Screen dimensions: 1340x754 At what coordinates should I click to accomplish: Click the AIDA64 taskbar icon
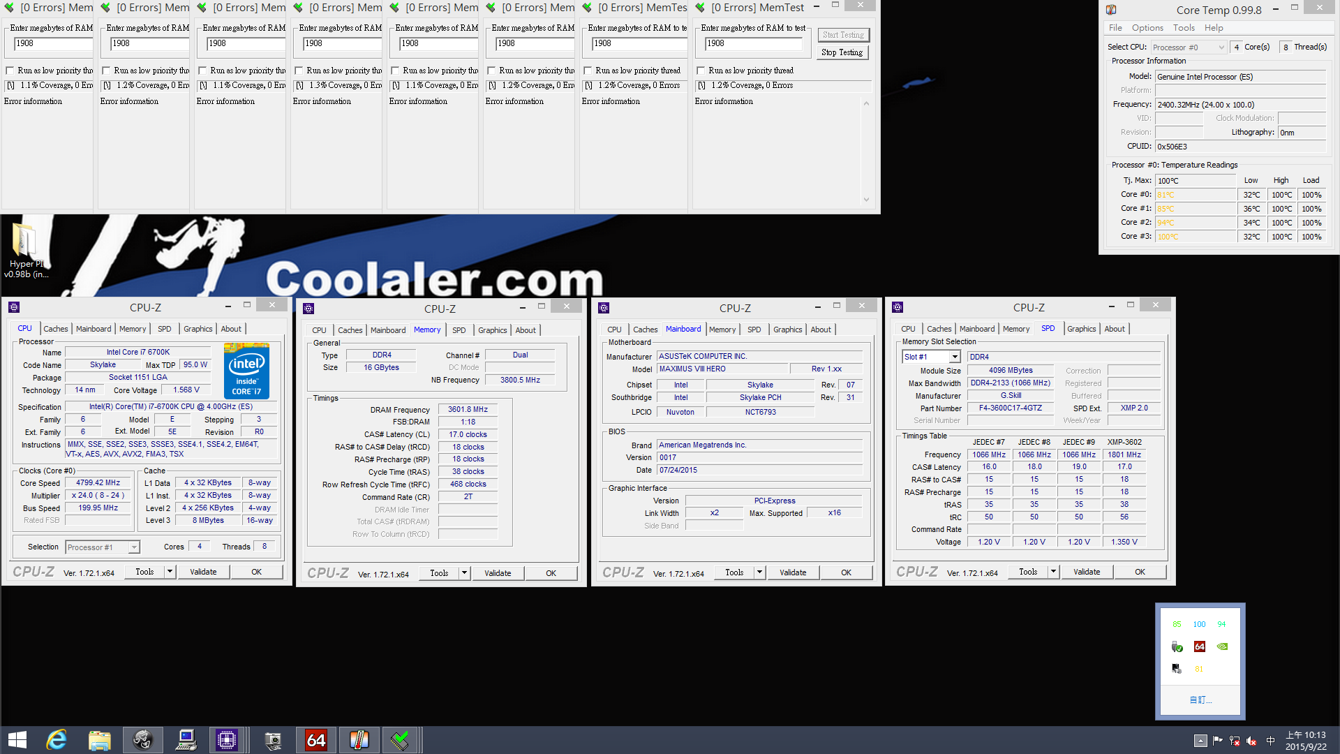(315, 740)
